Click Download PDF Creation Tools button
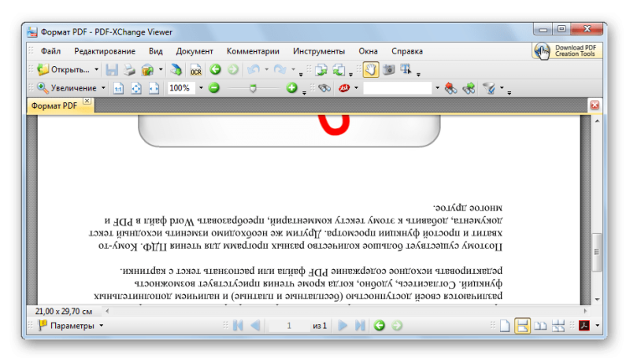 pyautogui.click(x=567, y=51)
